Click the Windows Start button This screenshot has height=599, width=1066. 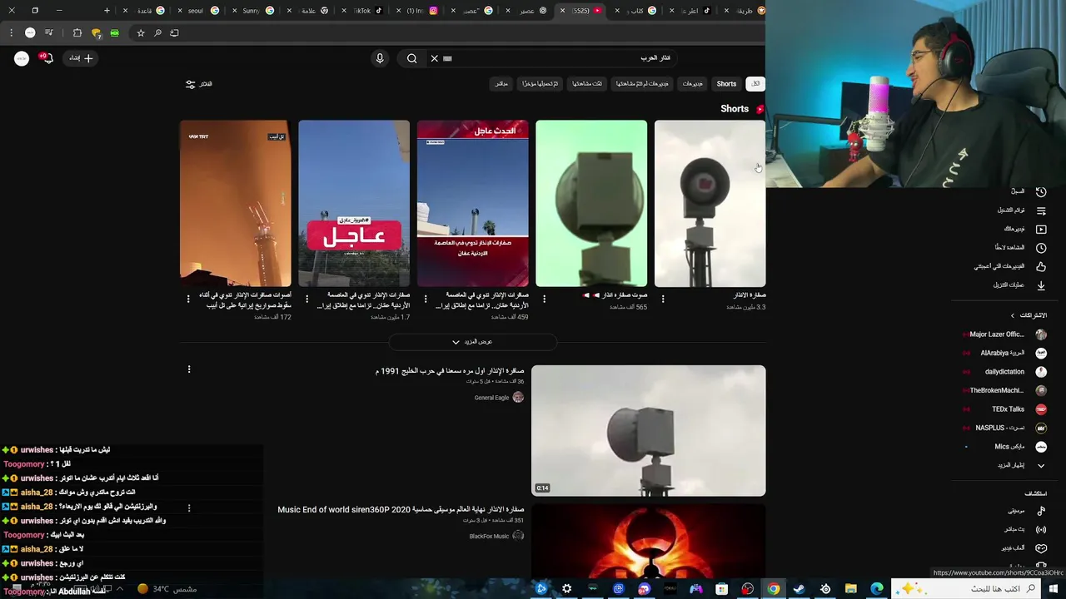(x=1055, y=589)
